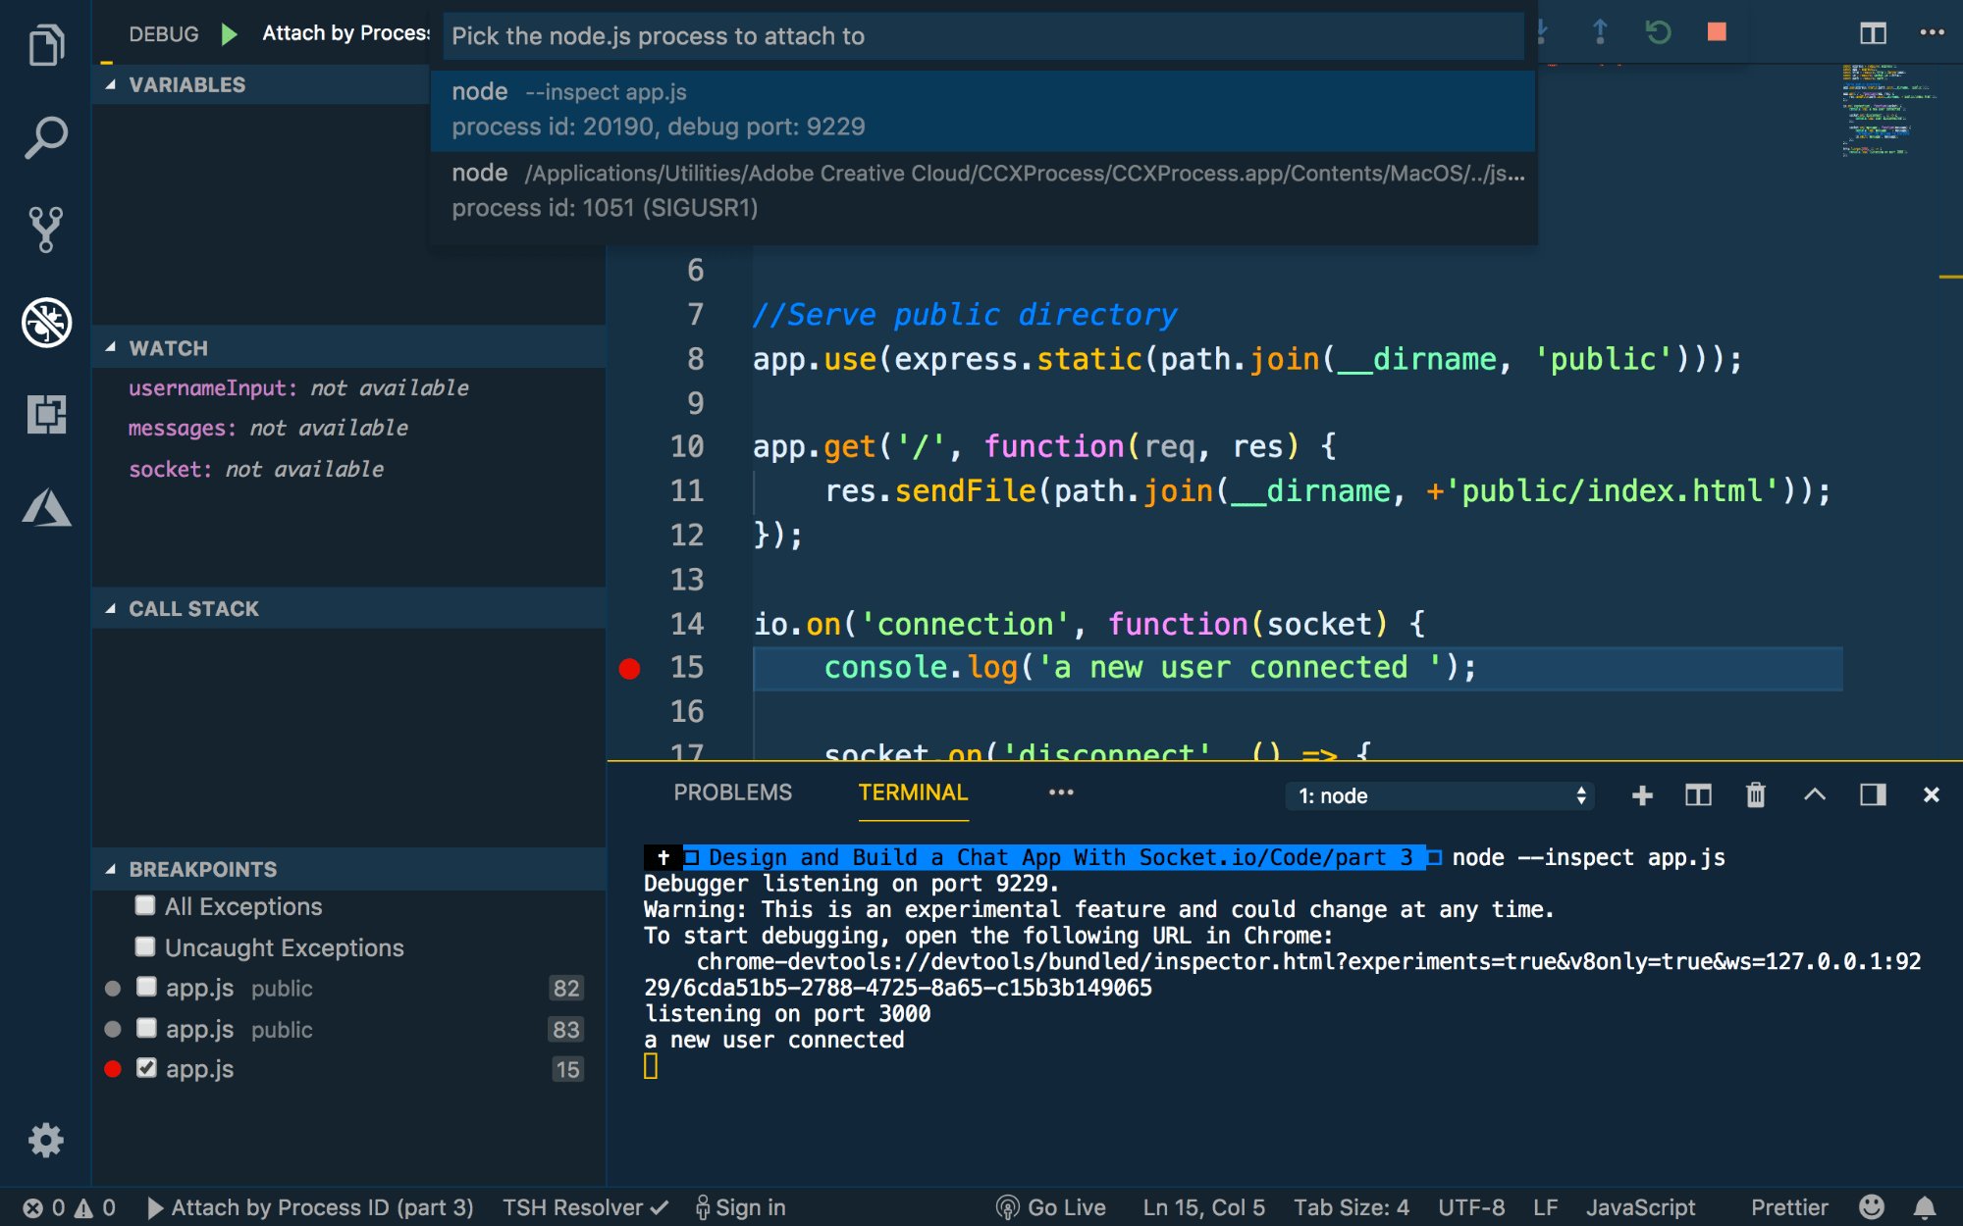Open the feedback smiley
This screenshot has width=1963, height=1226.
pos(1872,1207)
